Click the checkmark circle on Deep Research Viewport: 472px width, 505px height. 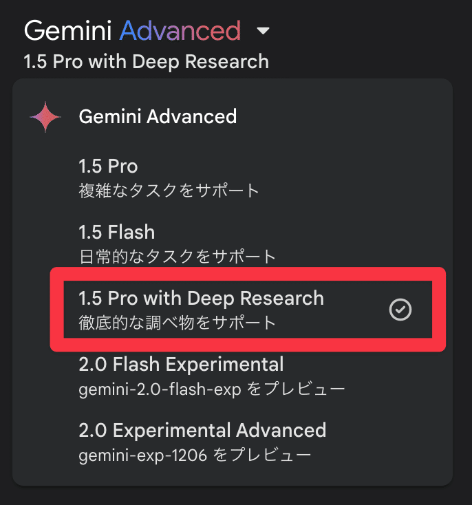400,310
